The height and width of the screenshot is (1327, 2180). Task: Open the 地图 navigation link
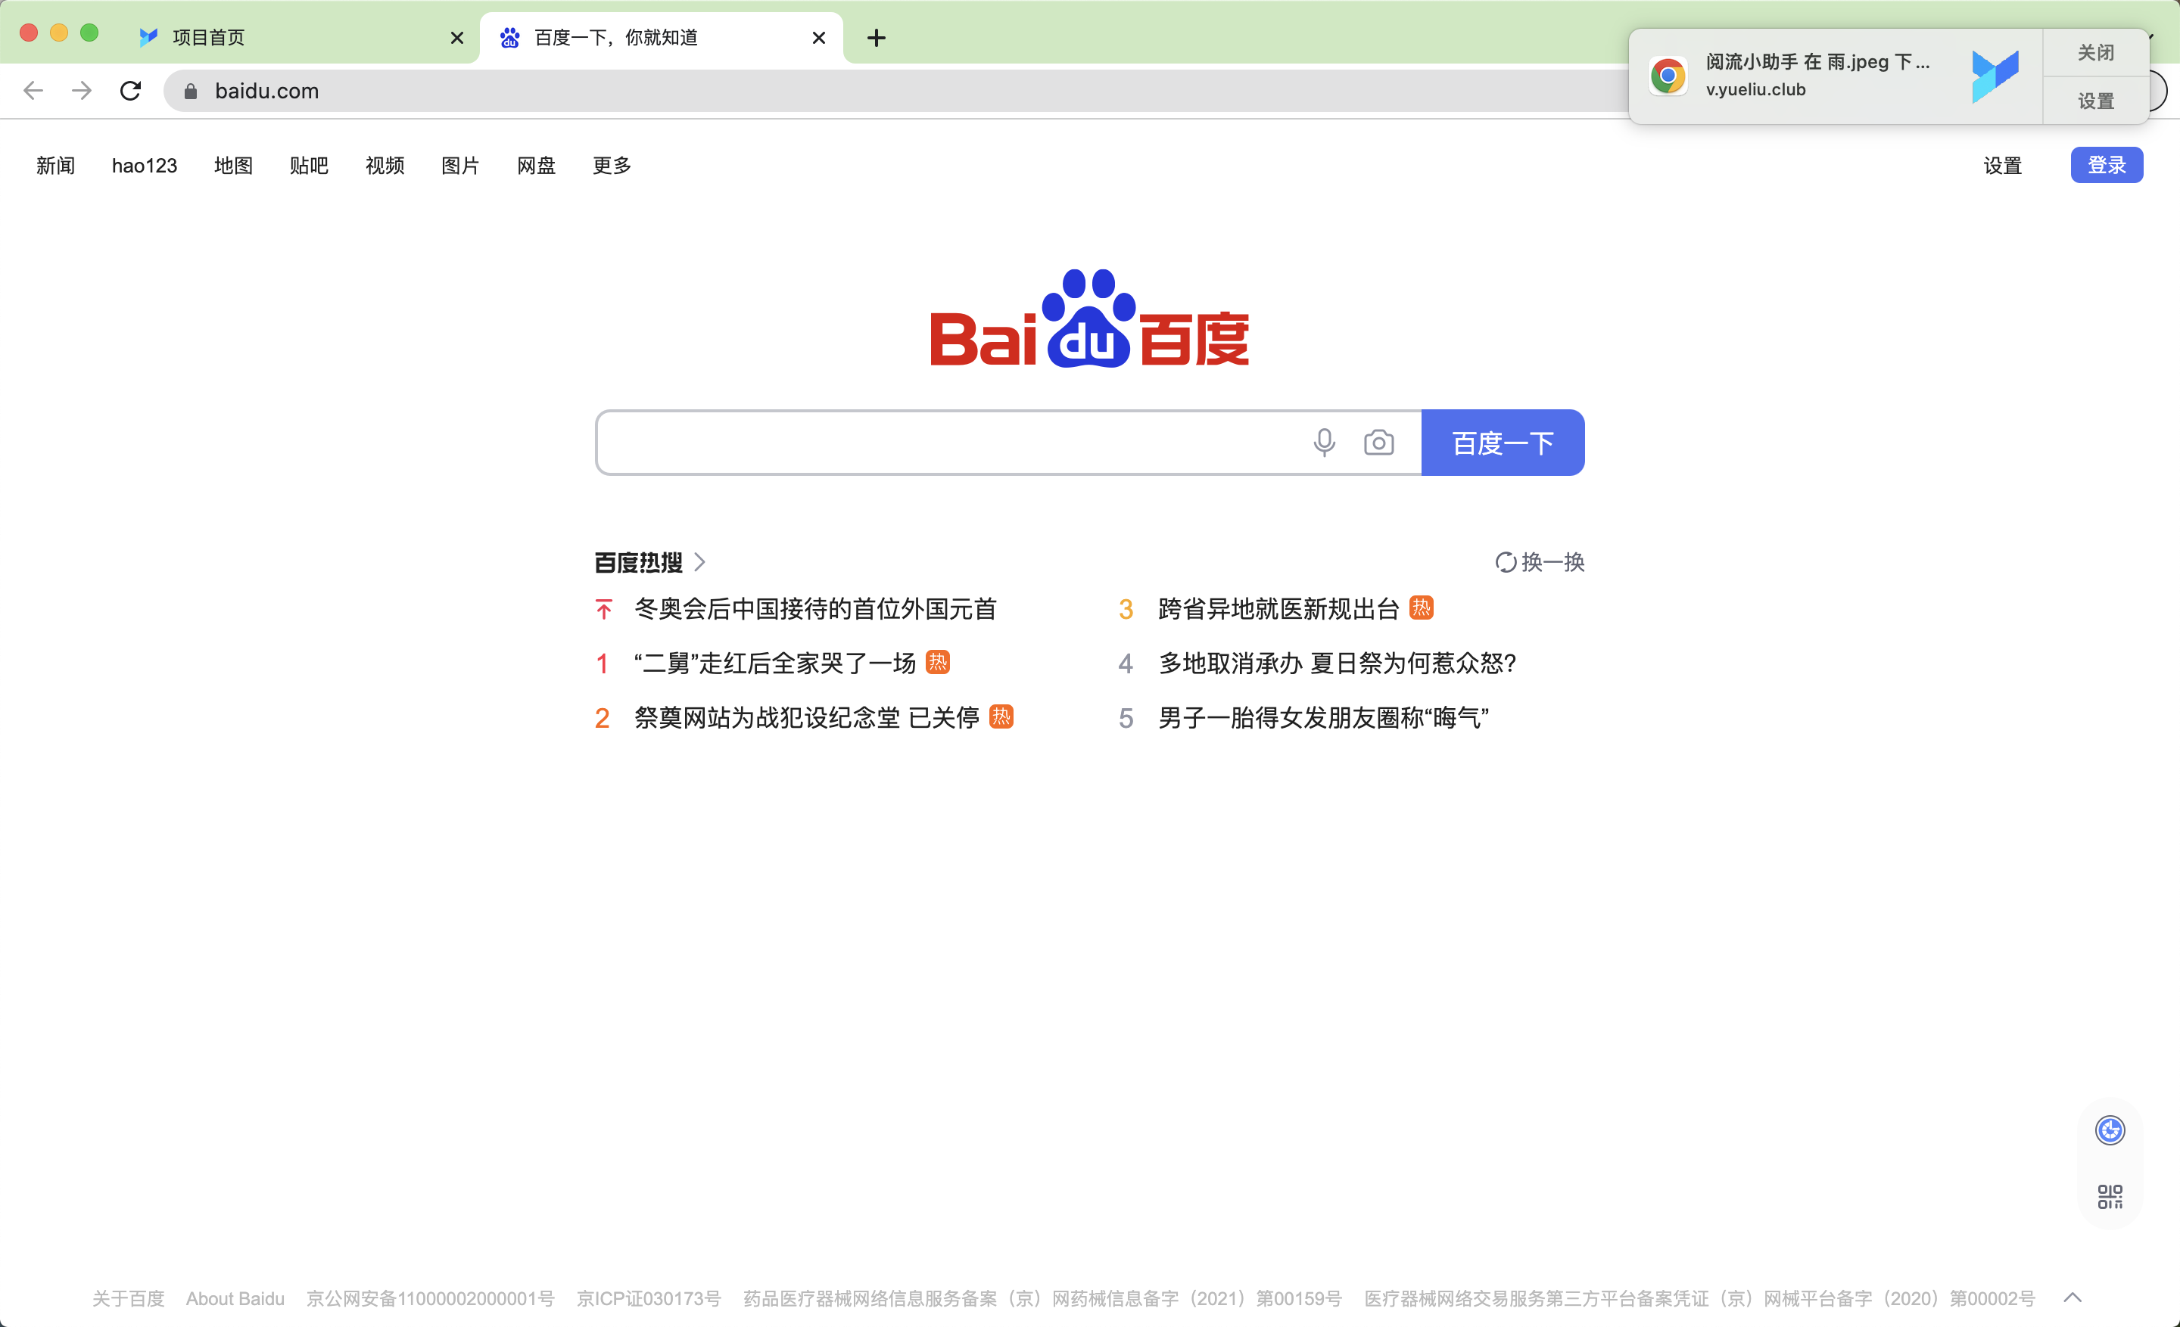click(x=234, y=166)
